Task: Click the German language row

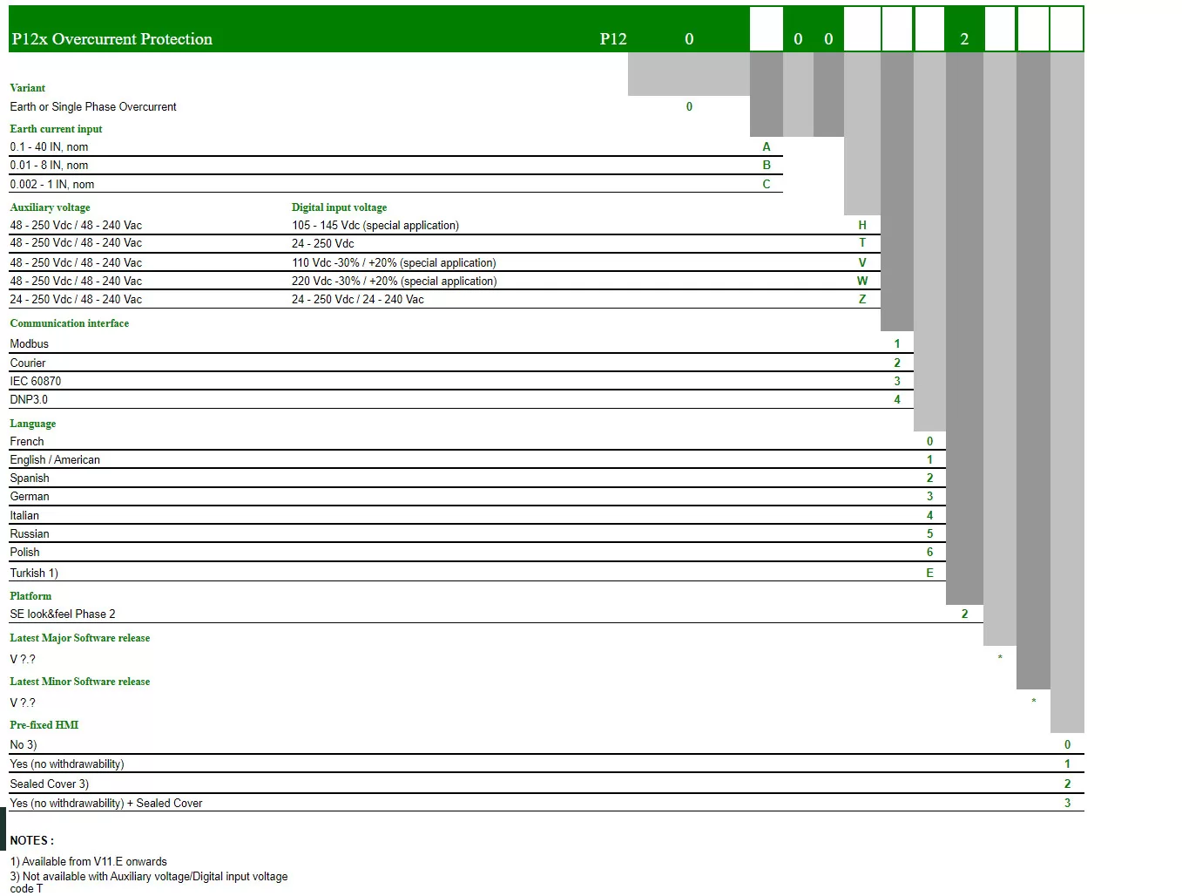Action: pos(477,496)
